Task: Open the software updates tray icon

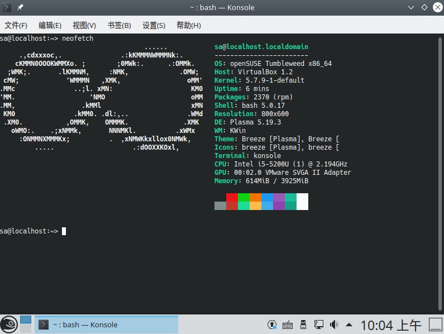Action: pyautogui.click(x=272, y=325)
